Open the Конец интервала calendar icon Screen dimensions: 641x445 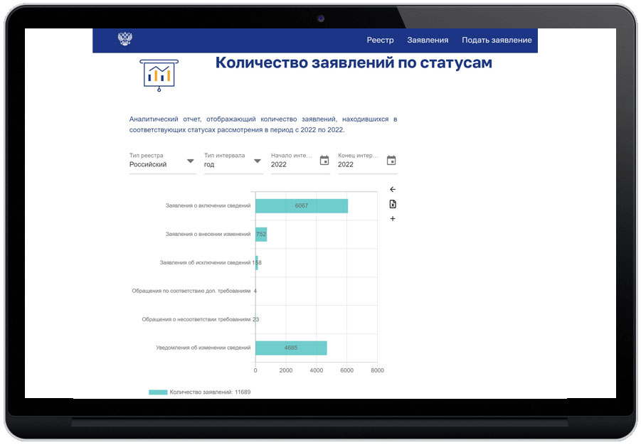pos(391,161)
